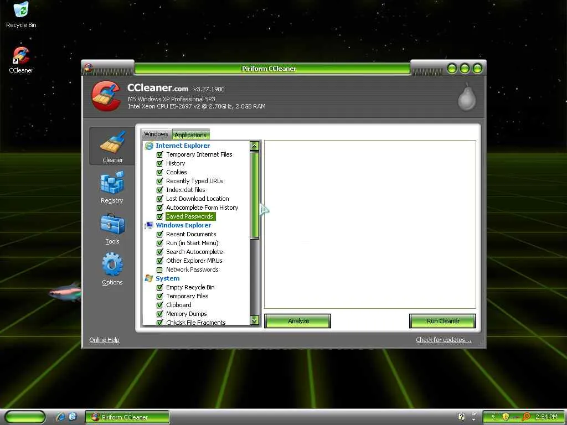Click the cleaner list scrollbar thumb
This screenshot has height=425, width=567.
tap(255, 195)
